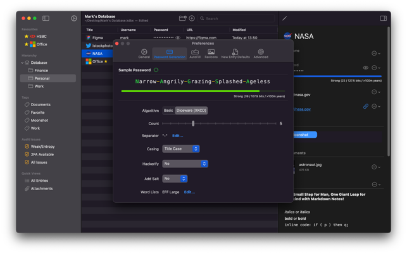Sort entries by Modified column
407x254 pixels.
[239, 30]
